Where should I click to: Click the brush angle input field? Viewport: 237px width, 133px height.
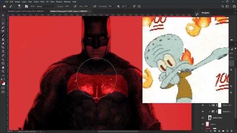[127, 7]
